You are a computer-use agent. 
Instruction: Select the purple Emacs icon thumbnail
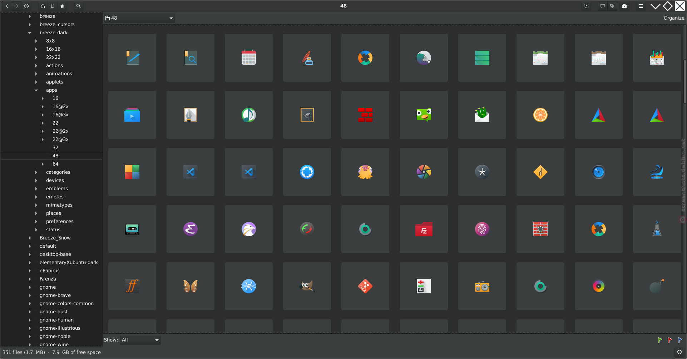pos(191,229)
